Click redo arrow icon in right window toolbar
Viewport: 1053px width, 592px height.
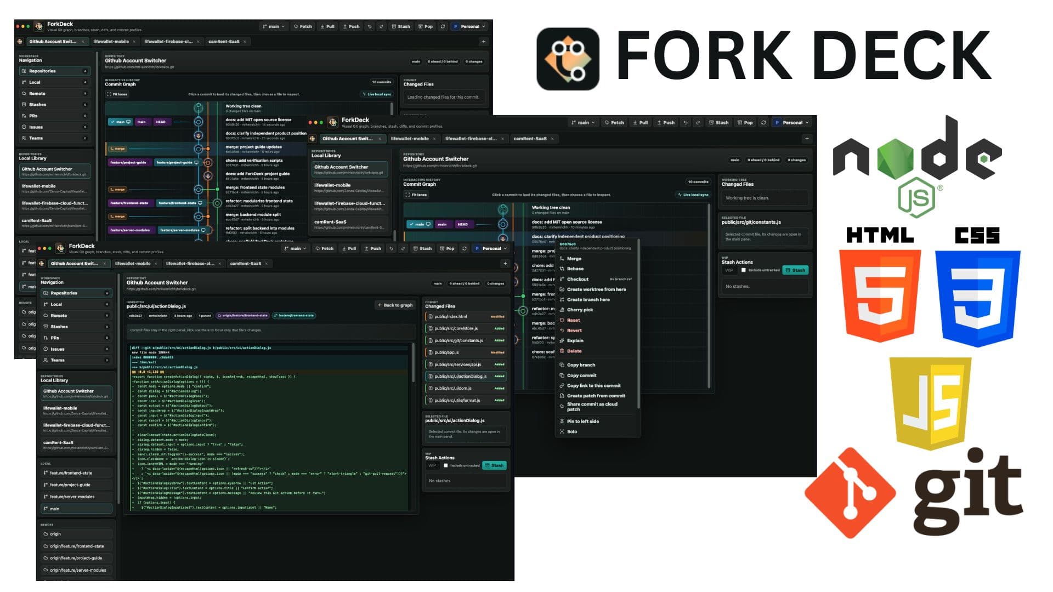[698, 123]
